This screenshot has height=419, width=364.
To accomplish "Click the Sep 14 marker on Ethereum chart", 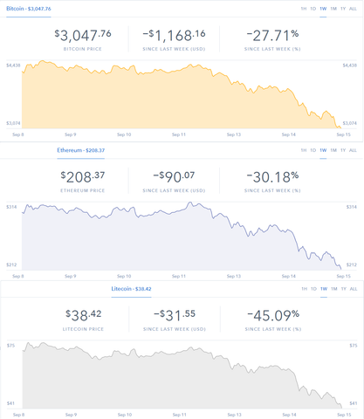I will [289, 276].
